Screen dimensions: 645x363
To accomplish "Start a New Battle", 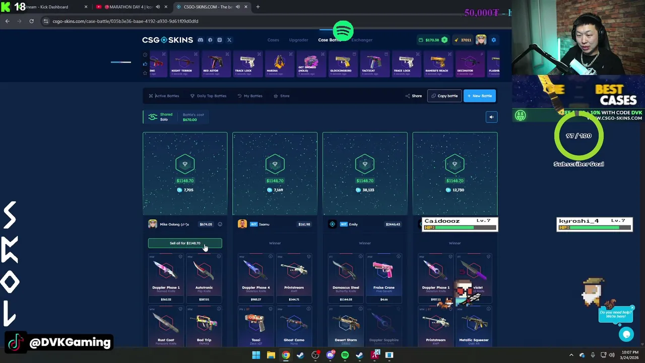I will tap(479, 96).
